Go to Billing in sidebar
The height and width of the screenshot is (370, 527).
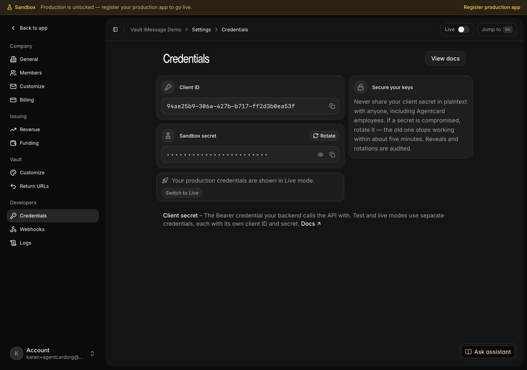[x=53, y=100]
